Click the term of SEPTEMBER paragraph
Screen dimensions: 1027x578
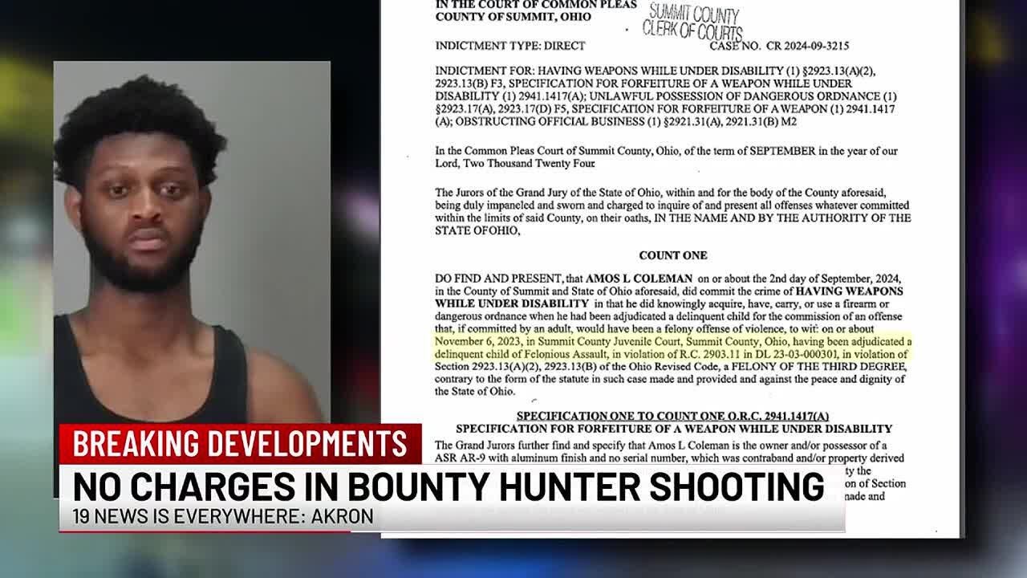click(666, 157)
